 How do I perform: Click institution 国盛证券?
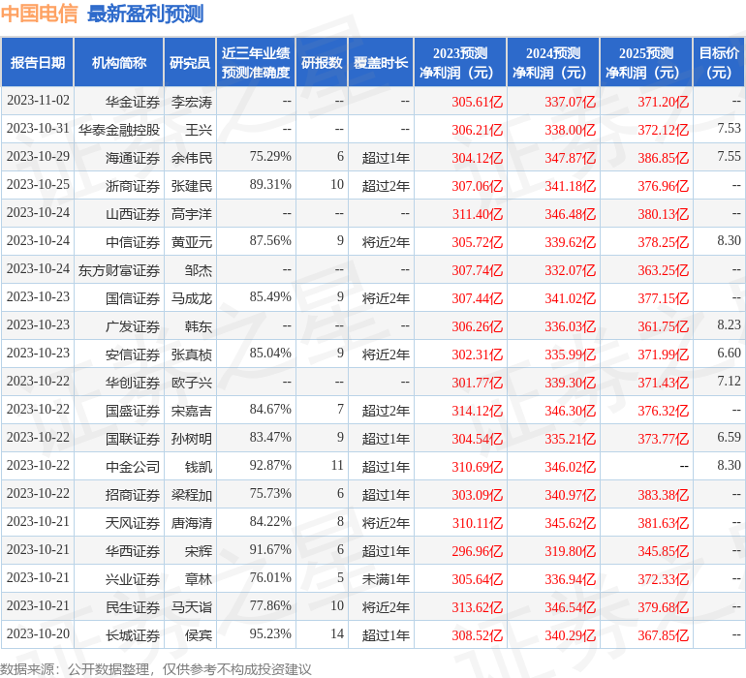pos(133,411)
